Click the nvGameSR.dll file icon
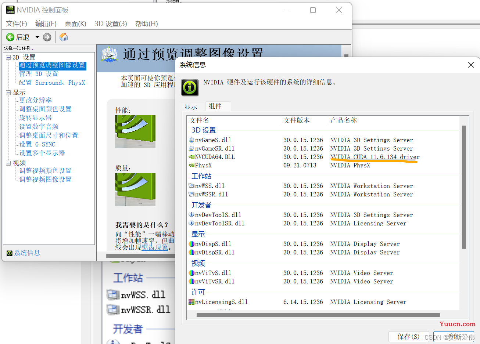Image resolution: width=480 pixels, height=344 pixels. pyautogui.click(x=191, y=148)
